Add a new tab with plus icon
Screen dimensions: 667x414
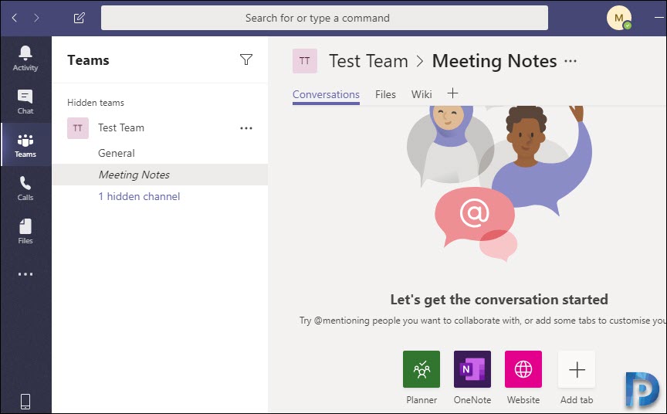tap(453, 93)
